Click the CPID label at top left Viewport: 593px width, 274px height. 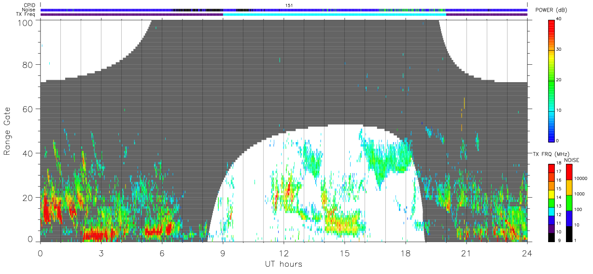pyautogui.click(x=30, y=5)
